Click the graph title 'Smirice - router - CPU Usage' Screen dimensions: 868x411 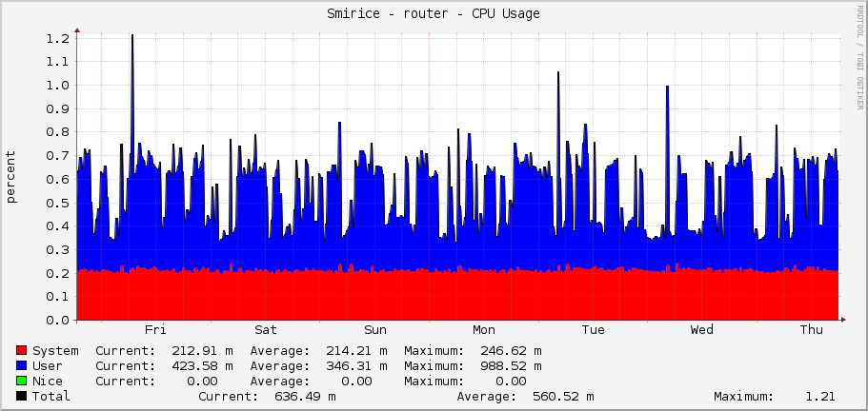tap(434, 14)
